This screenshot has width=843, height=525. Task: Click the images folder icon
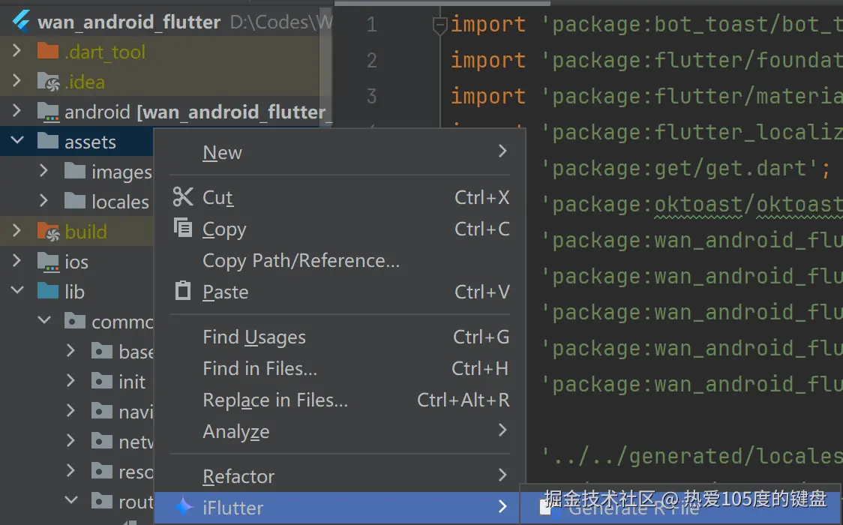coord(75,172)
